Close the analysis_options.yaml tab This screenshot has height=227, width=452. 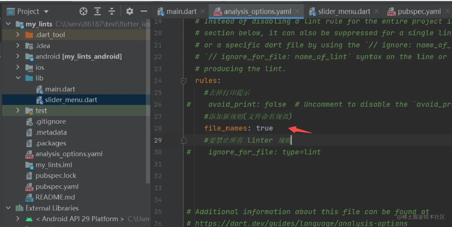tap(297, 11)
